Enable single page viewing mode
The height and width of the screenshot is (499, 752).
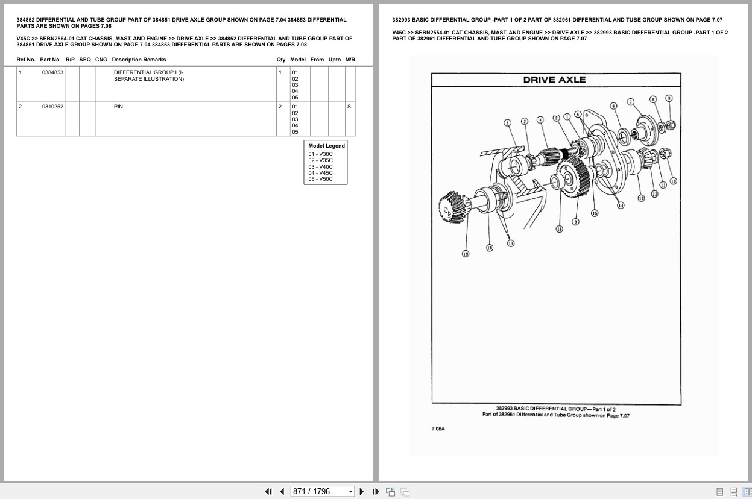tap(719, 491)
